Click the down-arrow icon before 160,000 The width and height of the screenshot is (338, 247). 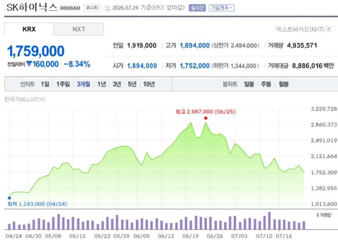(29, 64)
